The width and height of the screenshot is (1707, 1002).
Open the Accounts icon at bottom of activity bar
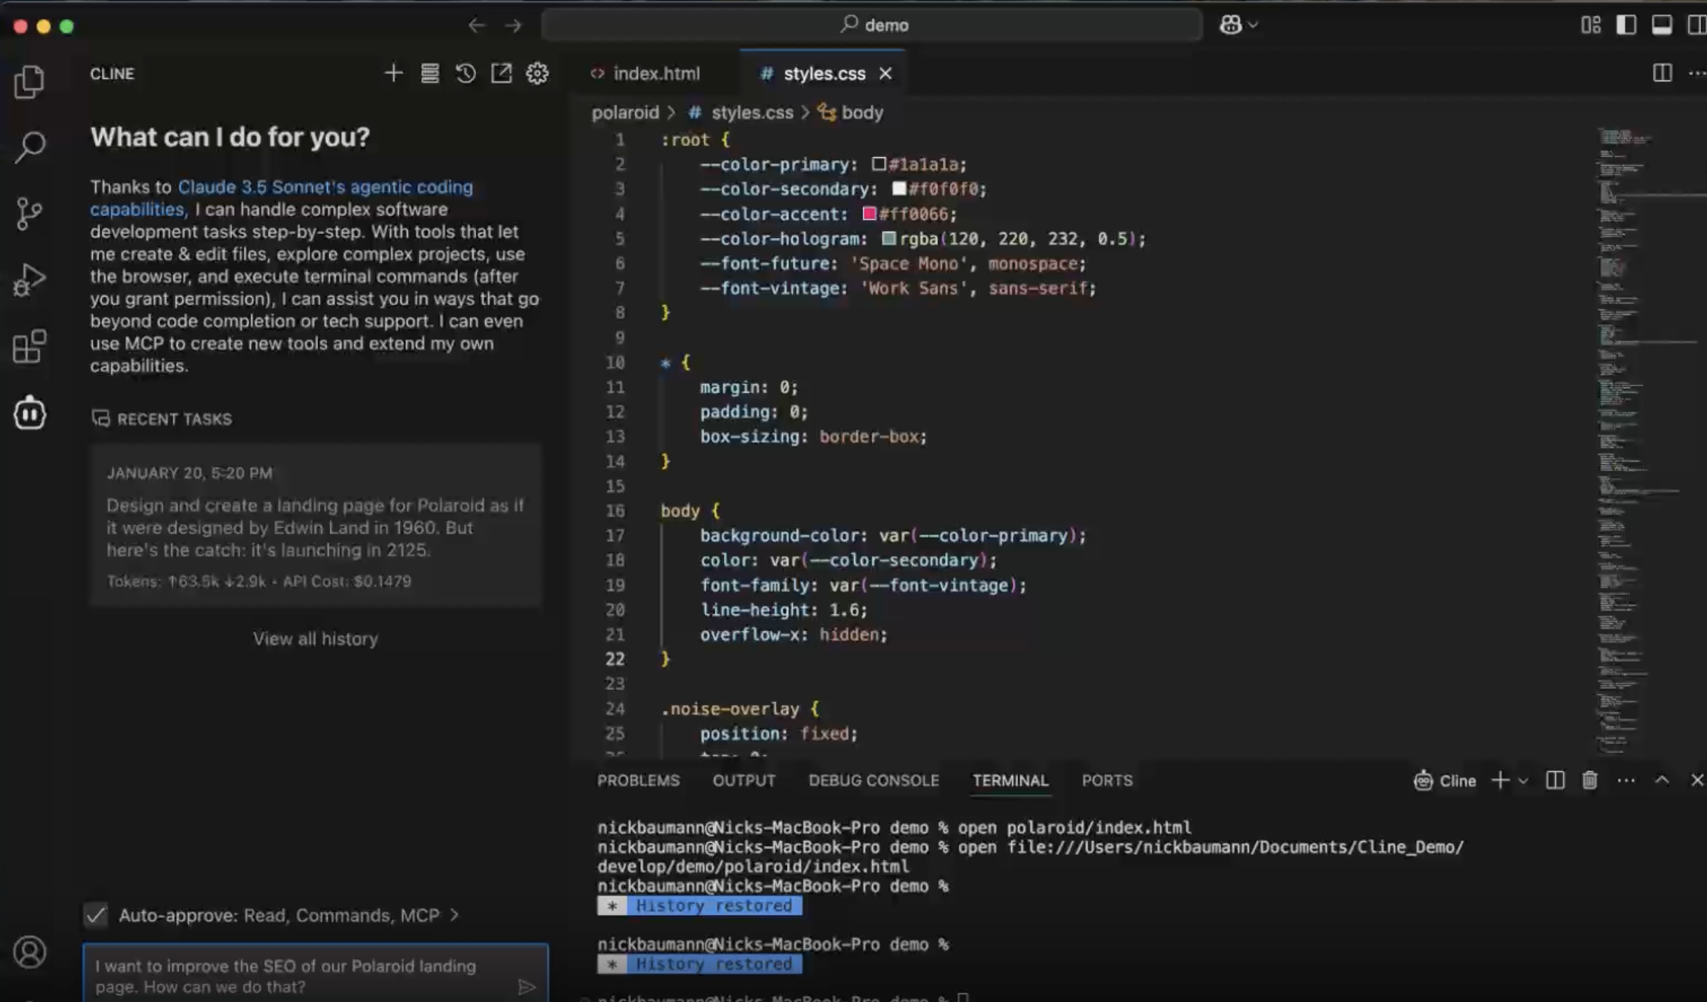(x=29, y=952)
